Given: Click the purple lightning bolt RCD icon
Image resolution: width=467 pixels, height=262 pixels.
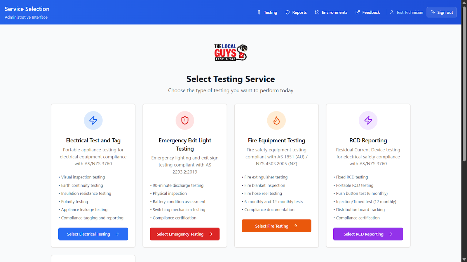Looking at the screenshot, I should (368, 120).
